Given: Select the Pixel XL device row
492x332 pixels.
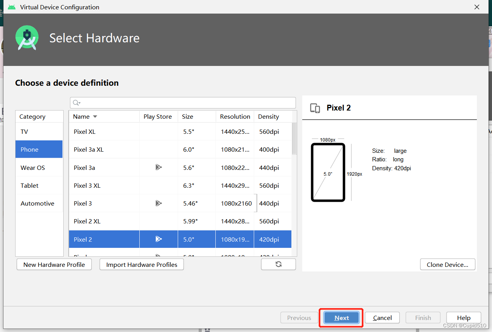Looking at the screenshot, I should [180, 131].
